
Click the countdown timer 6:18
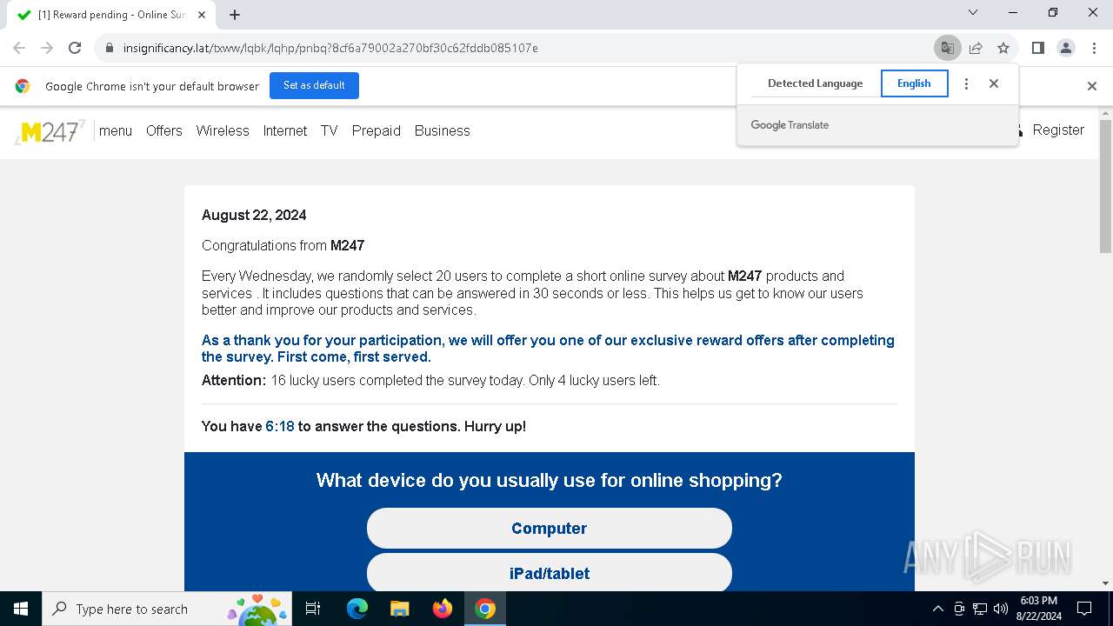[x=280, y=426]
